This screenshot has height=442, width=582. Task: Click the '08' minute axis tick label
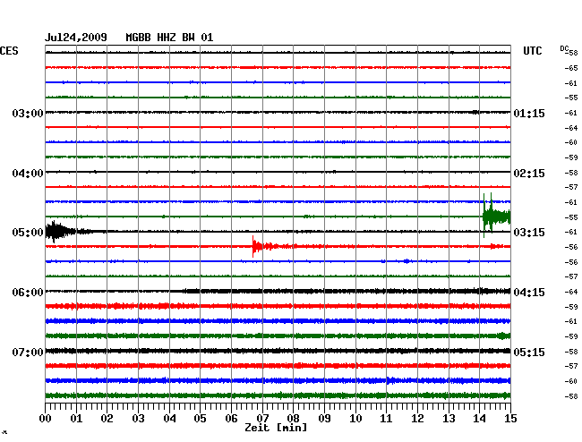pyautogui.click(x=293, y=419)
